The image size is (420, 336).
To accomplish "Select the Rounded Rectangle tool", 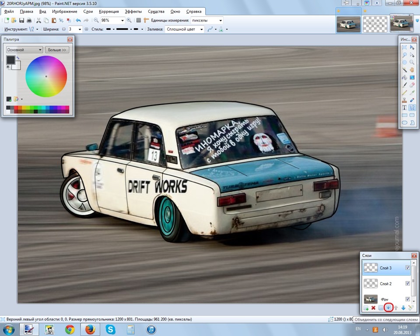I will tap(412, 115).
